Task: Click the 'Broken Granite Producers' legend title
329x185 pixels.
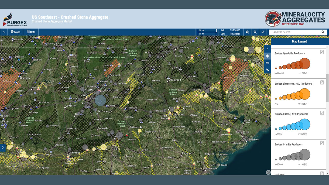Action: 289,144
